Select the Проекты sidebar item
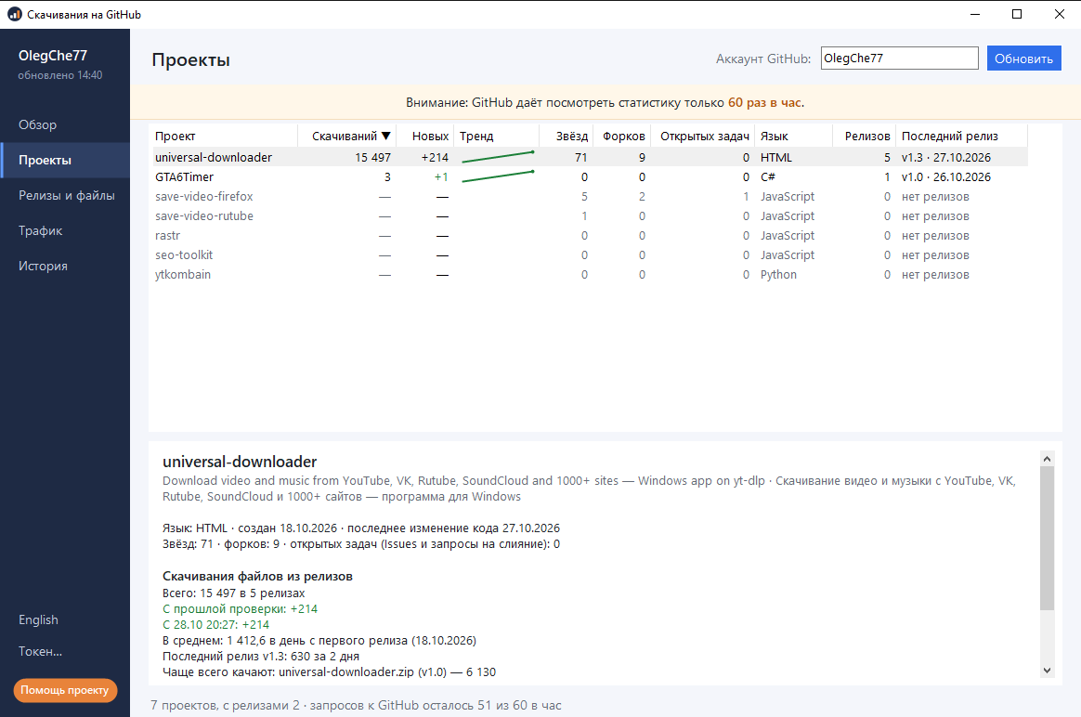Screen dimensions: 1081x717 (65, 161)
